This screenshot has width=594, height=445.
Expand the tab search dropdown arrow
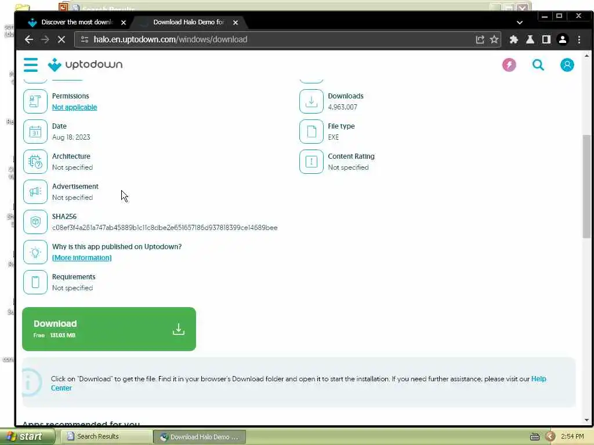point(520,23)
